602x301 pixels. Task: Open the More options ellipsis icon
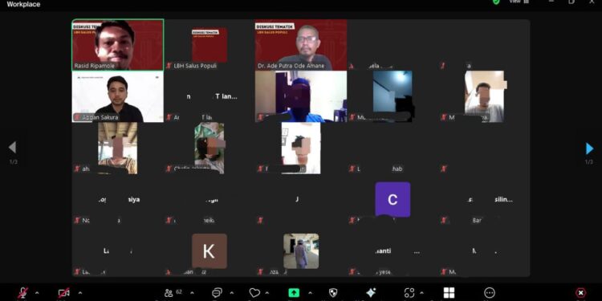click(490, 293)
